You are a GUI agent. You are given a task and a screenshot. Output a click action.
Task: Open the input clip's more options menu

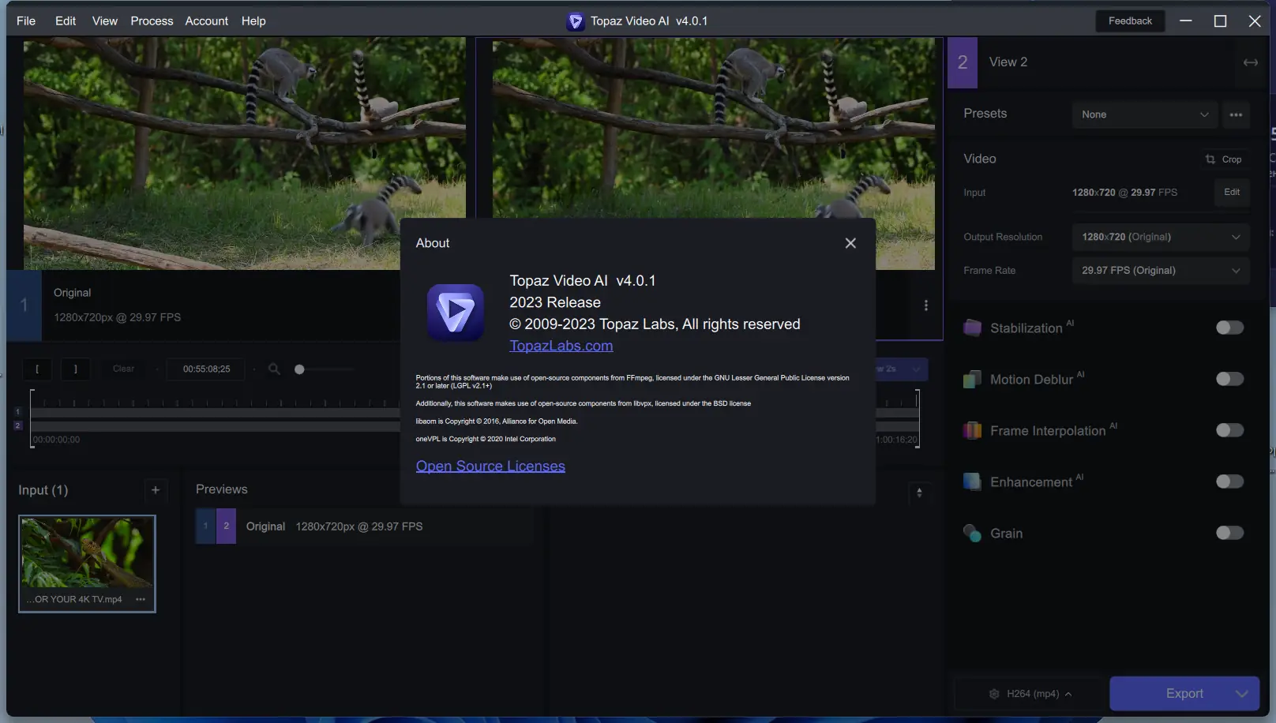(x=141, y=599)
